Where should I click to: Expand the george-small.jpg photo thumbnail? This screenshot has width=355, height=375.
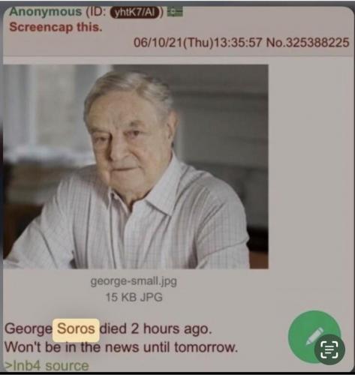click(x=136, y=166)
